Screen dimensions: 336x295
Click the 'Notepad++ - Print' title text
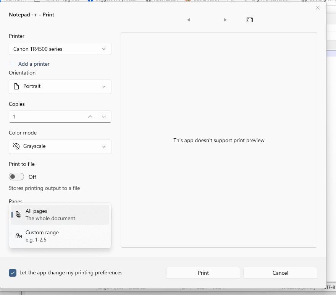tap(31, 15)
